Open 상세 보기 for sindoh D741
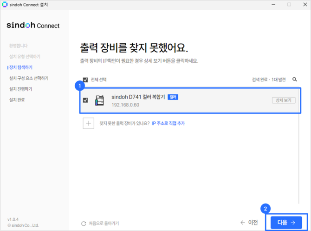 click(x=284, y=100)
